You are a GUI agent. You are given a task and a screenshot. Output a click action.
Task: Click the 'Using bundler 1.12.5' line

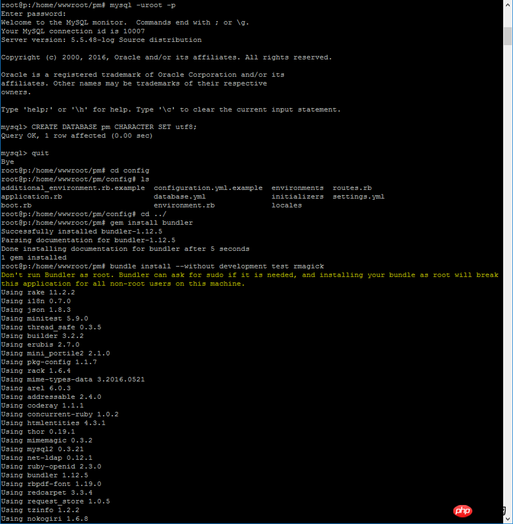point(45,475)
